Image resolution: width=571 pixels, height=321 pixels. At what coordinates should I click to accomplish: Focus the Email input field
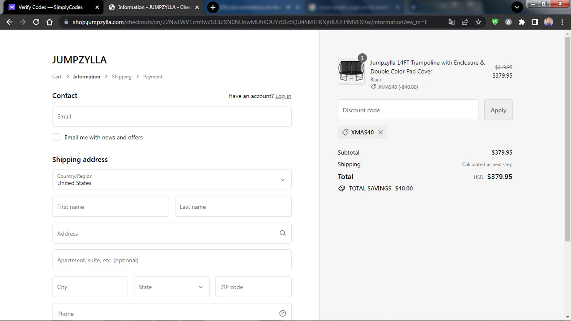172,117
